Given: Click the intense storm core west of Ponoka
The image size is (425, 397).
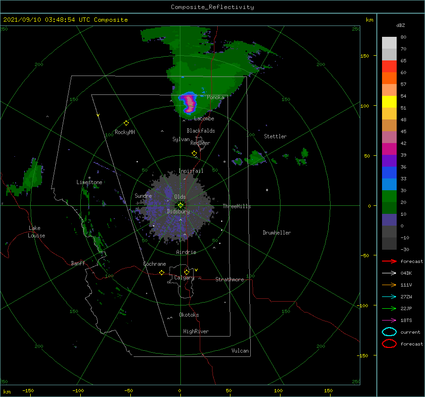Looking at the screenshot, I should [x=189, y=103].
